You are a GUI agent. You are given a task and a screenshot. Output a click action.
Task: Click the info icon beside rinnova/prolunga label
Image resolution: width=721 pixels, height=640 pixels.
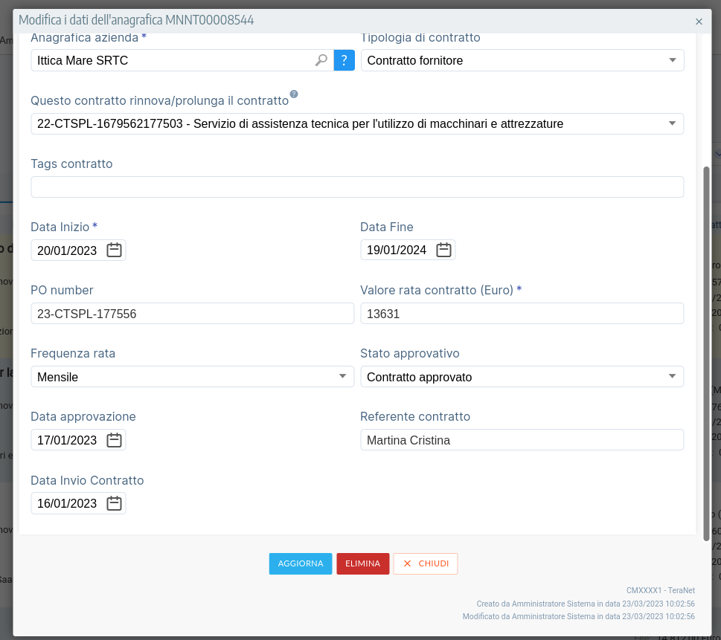(x=294, y=94)
